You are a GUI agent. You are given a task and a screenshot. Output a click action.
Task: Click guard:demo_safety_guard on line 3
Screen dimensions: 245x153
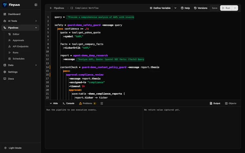(x=84, y=25)
